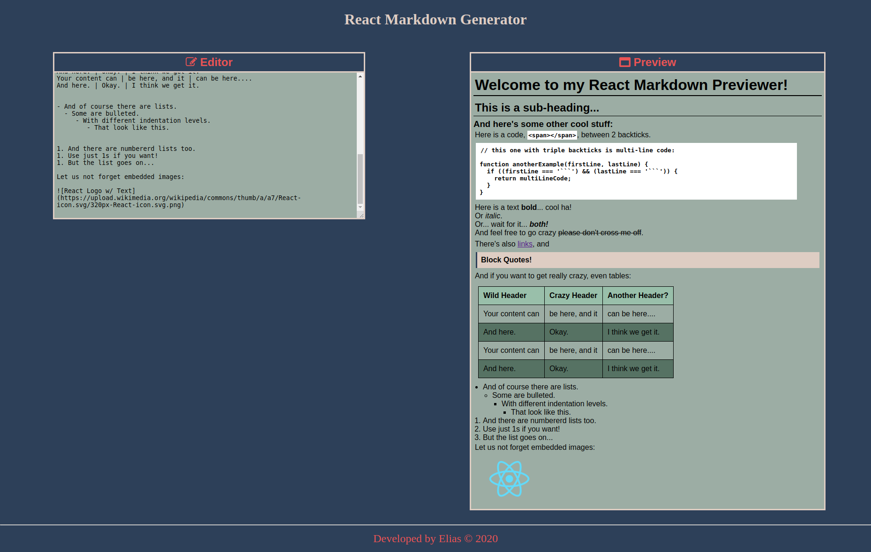
Task: Click 'And here's some other cool stuff:' heading
Action: tap(543, 124)
